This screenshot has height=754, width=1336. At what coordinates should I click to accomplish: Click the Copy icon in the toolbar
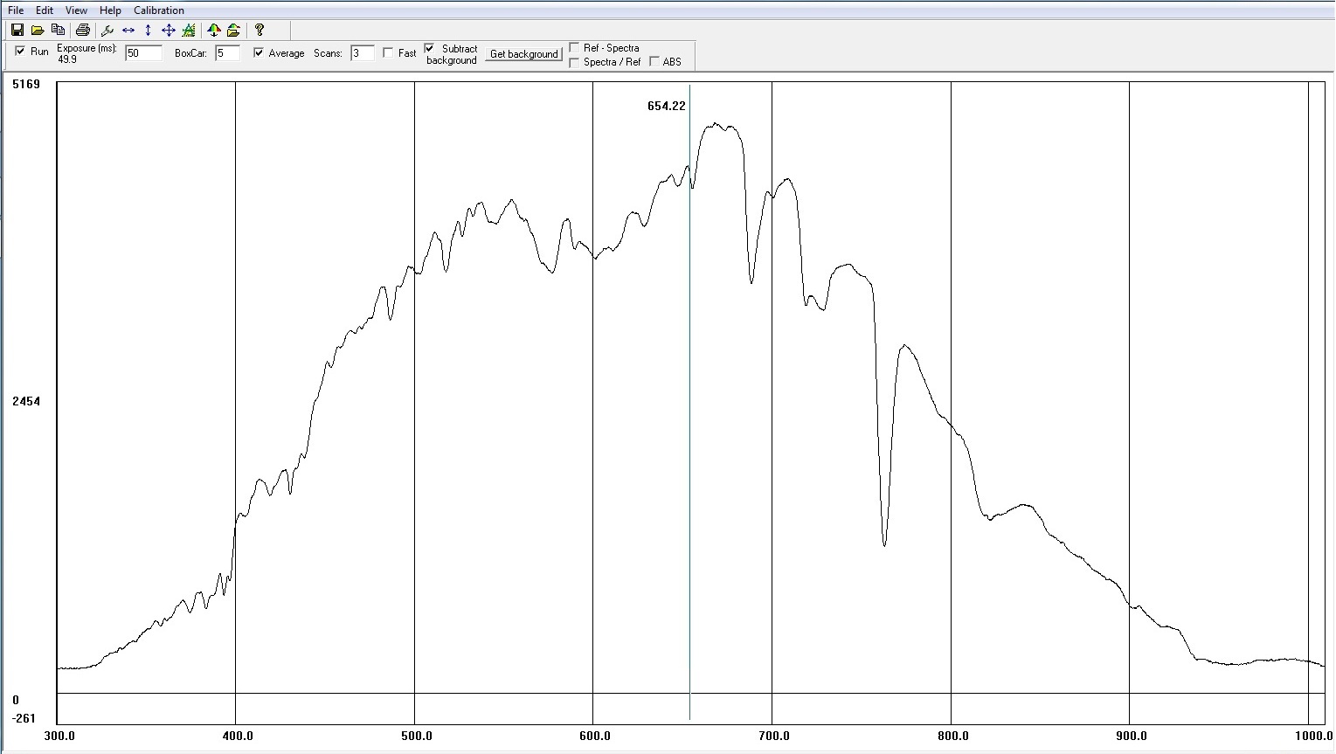pos(58,30)
